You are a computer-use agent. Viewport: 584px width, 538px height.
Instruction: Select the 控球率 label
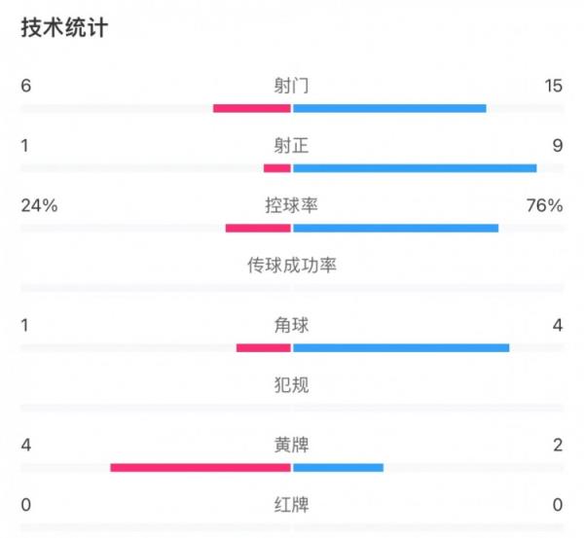coord(292,205)
